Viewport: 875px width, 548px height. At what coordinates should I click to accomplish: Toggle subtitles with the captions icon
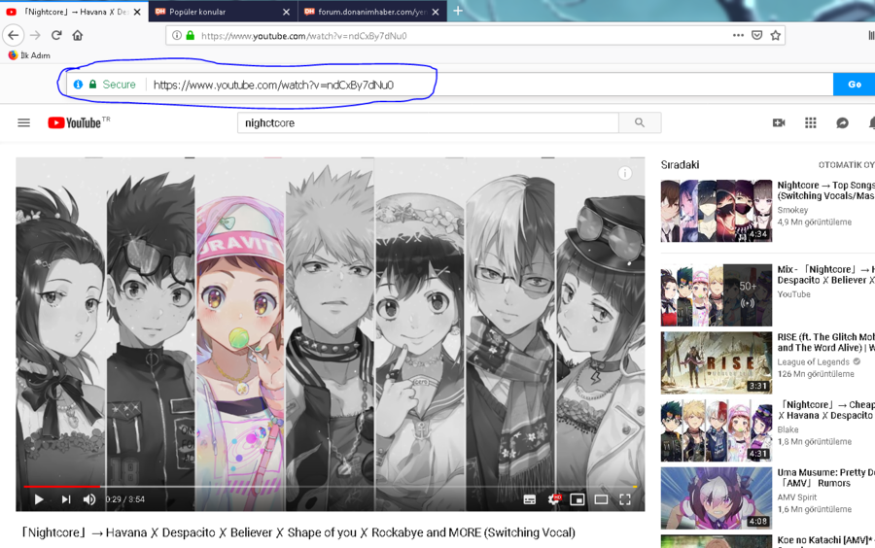[x=530, y=499]
